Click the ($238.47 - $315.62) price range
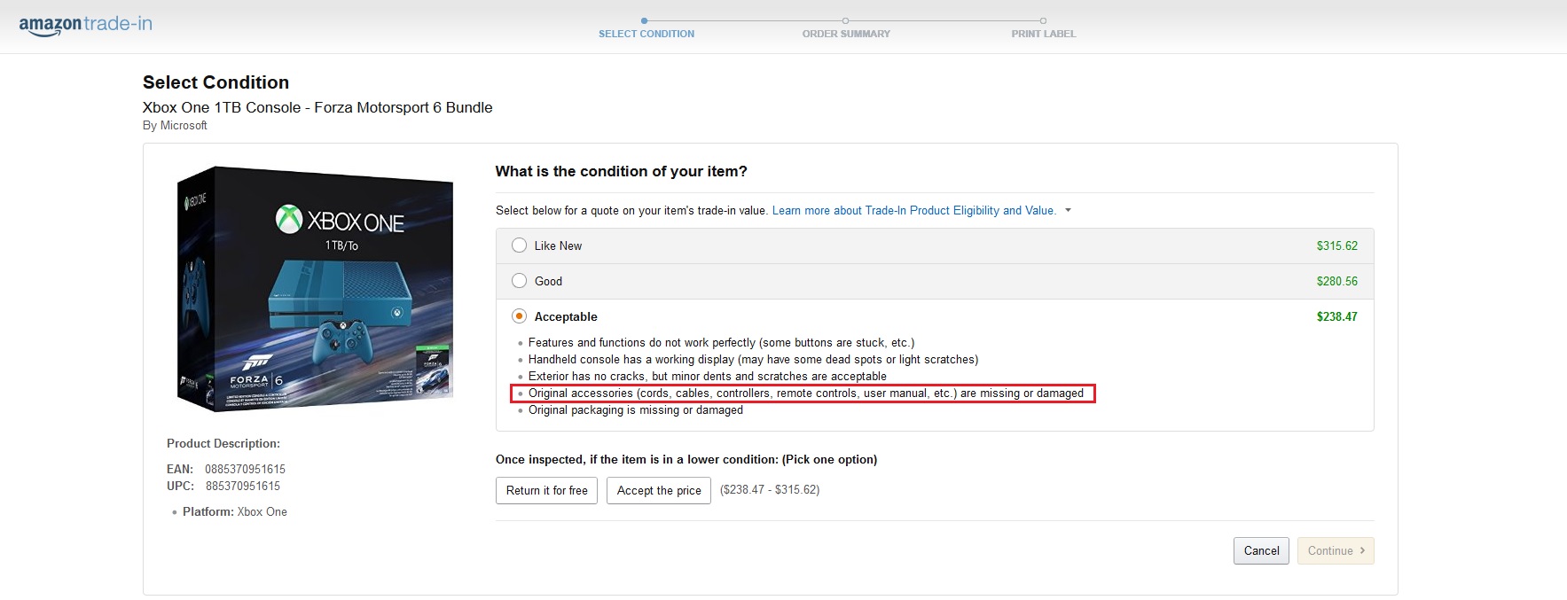The image size is (1567, 600). tap(770, 489)
